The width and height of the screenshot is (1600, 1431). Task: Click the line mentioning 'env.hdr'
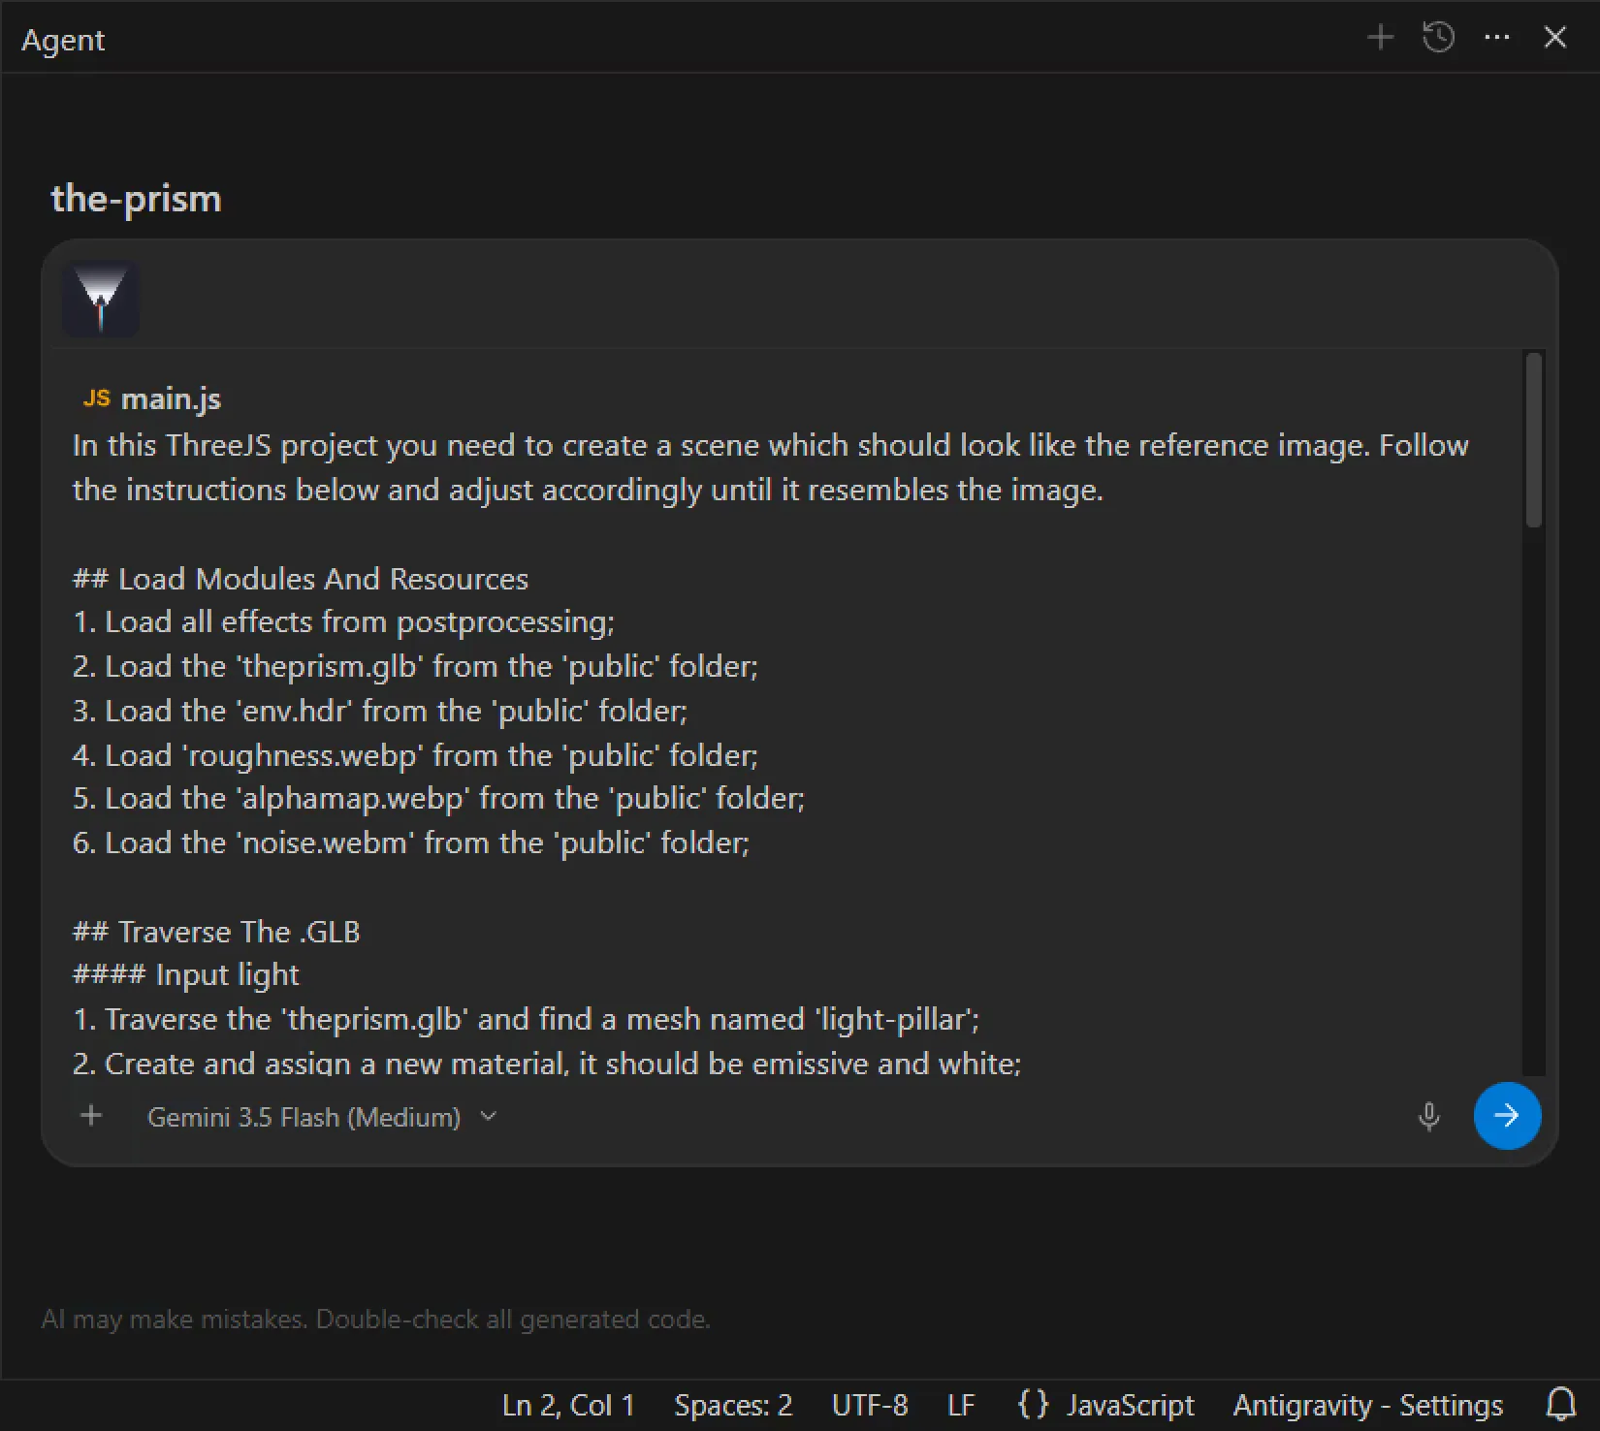pyautogui.click(x=380, y=711)
